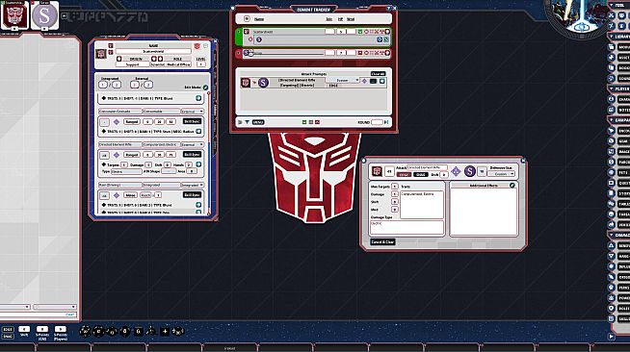
Task: Open the Combat Tracker MENU button
Action: point(258,122)
